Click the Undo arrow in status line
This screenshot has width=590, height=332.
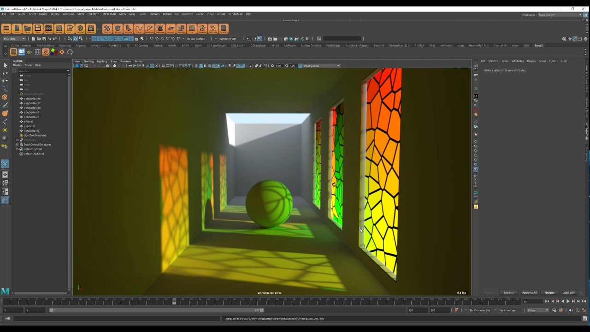pos(49,39)
